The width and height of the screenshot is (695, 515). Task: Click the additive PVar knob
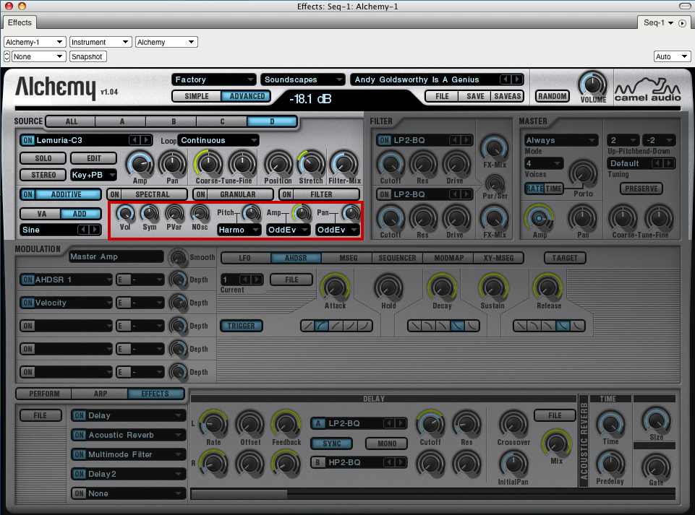tap(174, 213)
